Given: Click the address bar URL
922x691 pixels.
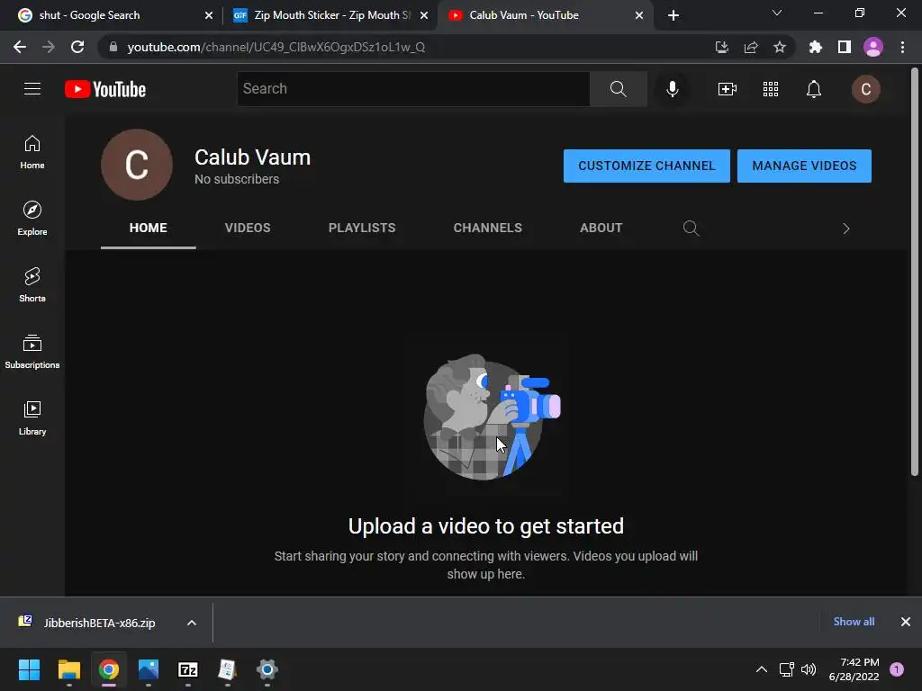Looking at the screenshot, I should 276,47.
